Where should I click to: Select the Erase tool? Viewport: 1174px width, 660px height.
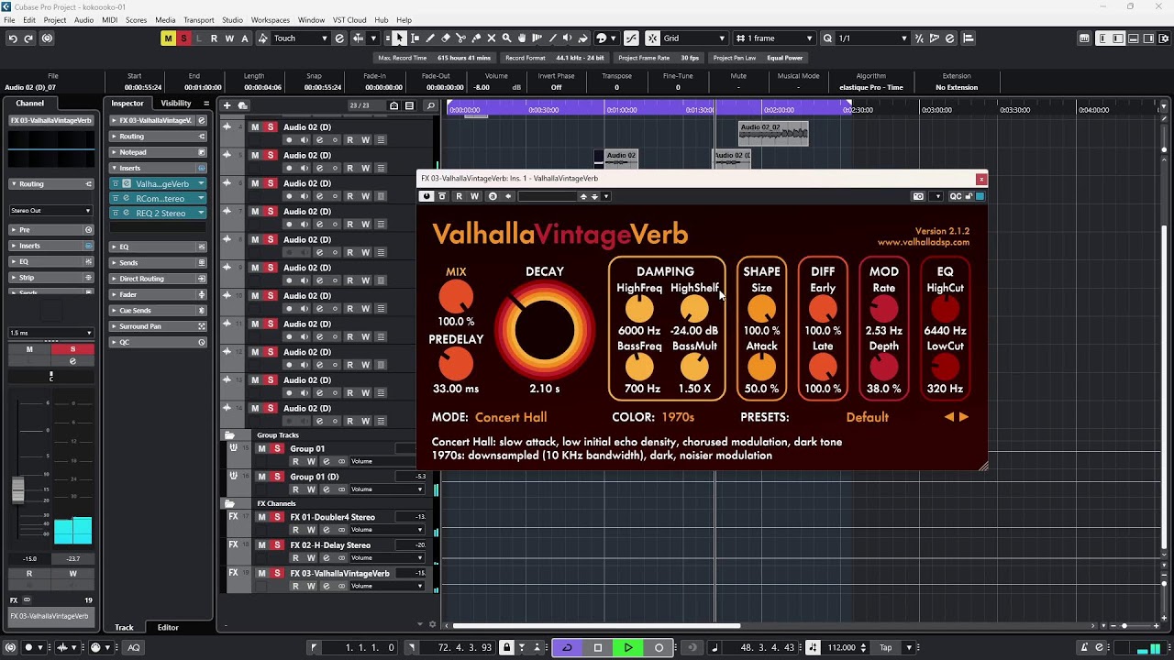[446, 38]
